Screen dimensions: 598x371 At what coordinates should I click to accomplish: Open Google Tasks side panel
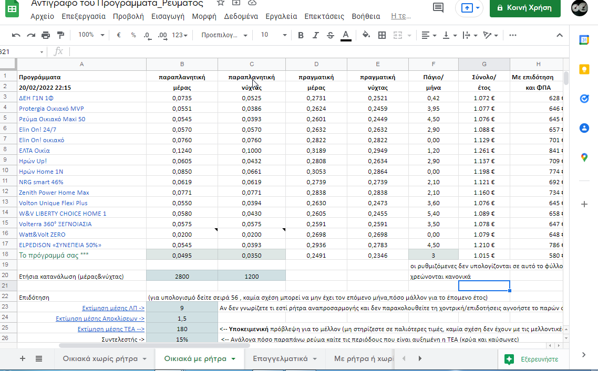point(584,99)
